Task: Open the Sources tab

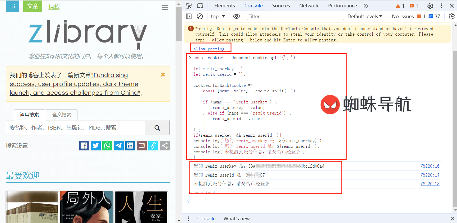Action: pos(281,6)
